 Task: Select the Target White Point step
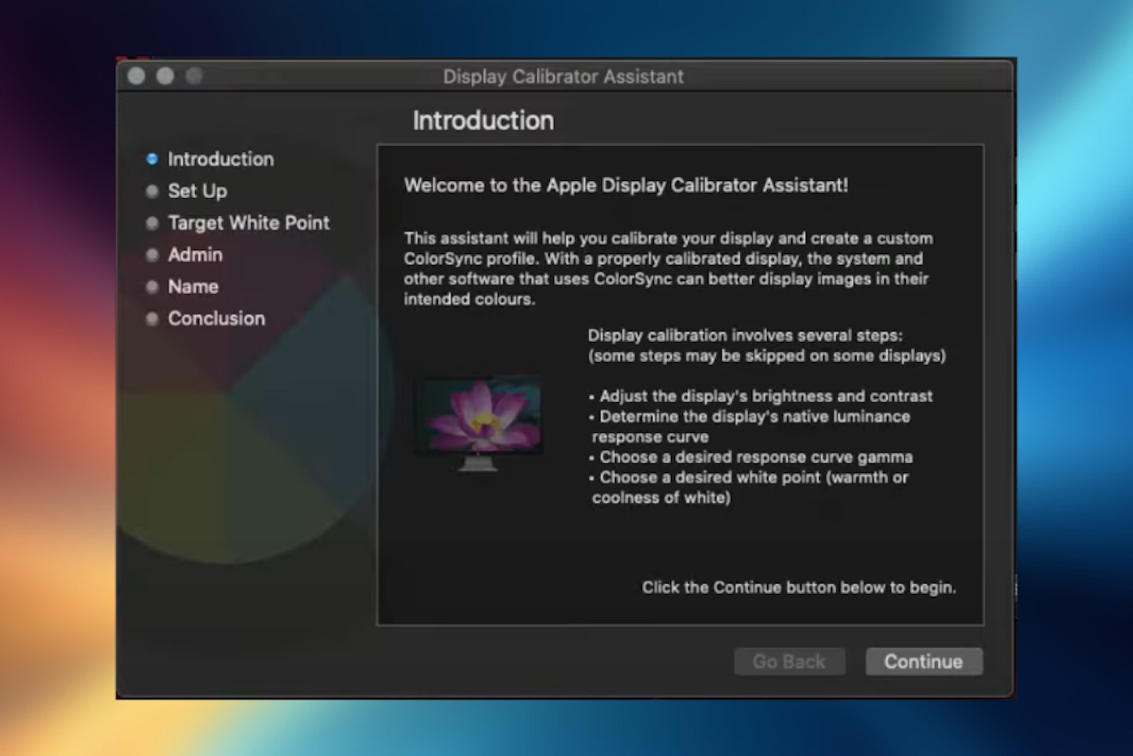[x=249, y=223]
